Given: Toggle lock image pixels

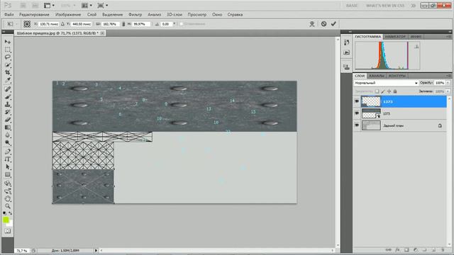Looking at the screenshot, I should tap(383, 91).
